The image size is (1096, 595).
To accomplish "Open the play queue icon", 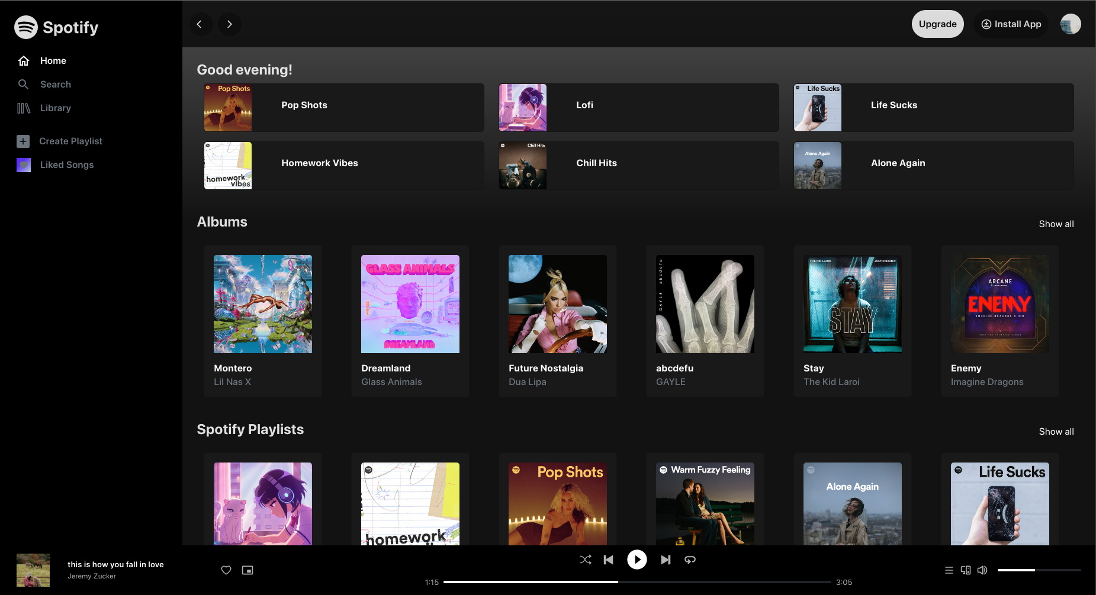I will [x=949, y=570].
